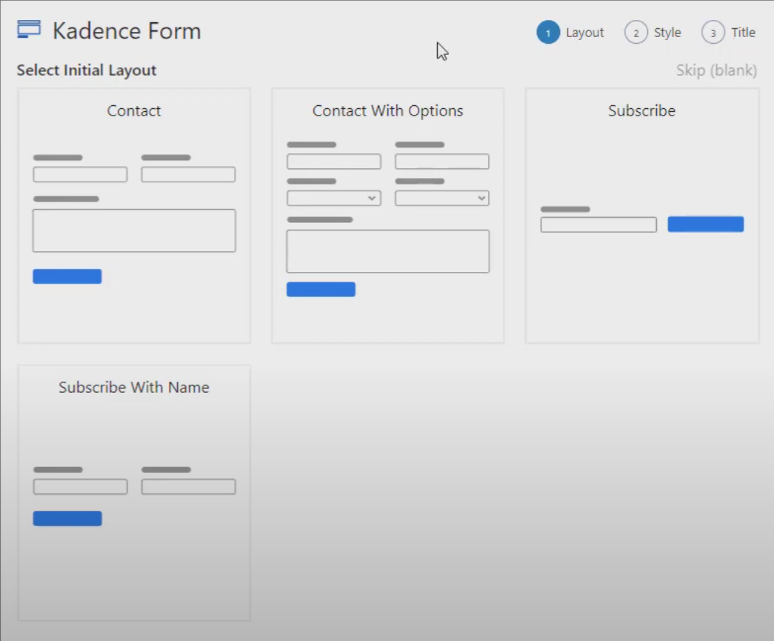Open the right dropdown in Contact With Options preview

pyautogui.click(x=441, y=198)
